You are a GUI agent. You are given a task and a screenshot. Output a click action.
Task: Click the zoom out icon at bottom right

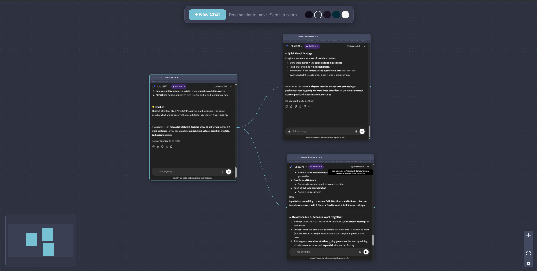(x=528, y=244)
